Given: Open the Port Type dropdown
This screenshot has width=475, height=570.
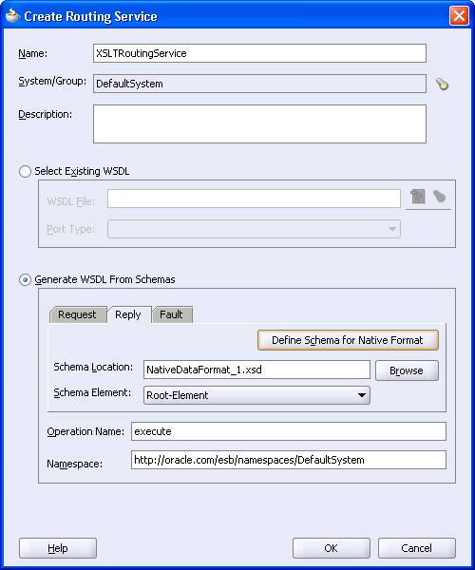Looking at the screenshot, I should [254, 229].
